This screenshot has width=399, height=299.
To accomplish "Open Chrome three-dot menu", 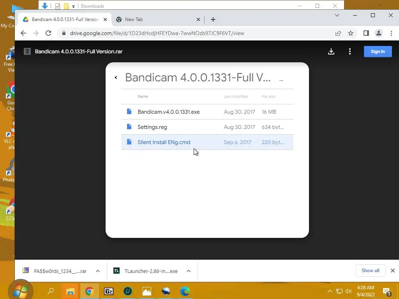I will point(391,33).
